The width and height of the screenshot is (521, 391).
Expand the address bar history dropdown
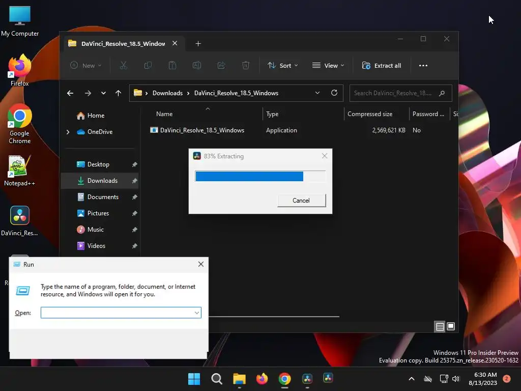point(317,93)
